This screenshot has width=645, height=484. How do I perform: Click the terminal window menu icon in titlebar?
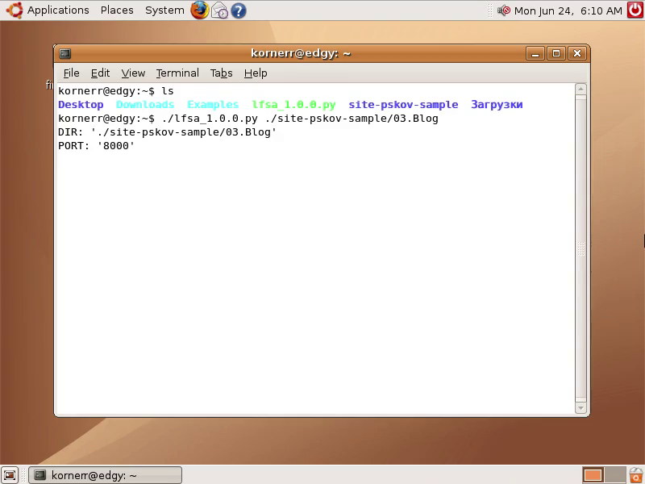pos(65,53)
